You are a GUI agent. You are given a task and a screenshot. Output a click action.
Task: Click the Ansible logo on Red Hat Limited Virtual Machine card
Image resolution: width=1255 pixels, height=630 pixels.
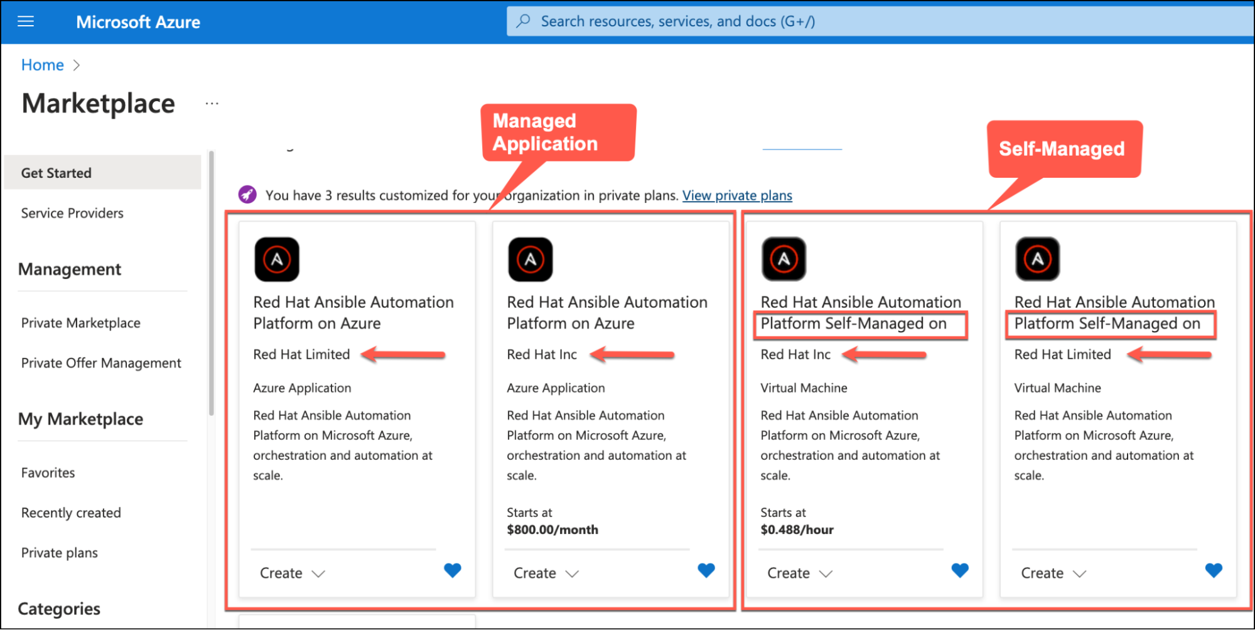point(1037,259)
